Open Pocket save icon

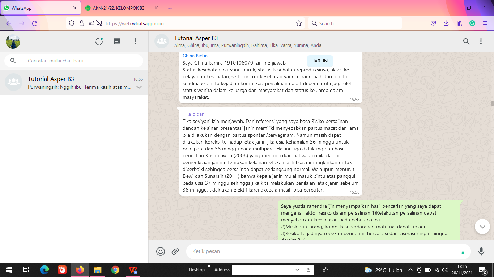433,23
